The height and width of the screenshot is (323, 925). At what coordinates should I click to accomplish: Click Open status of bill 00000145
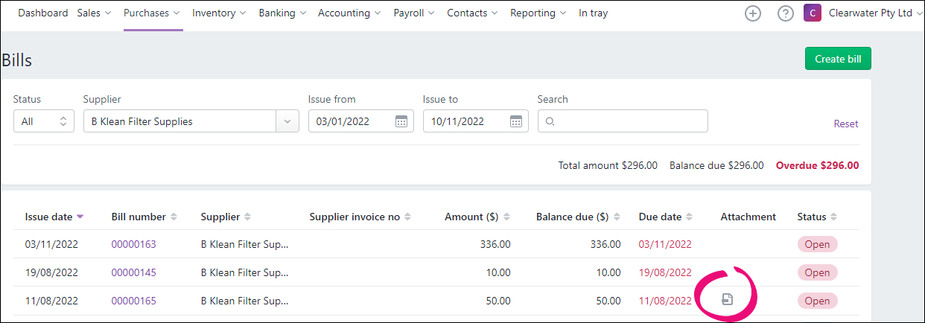click(x=817, y=272)
